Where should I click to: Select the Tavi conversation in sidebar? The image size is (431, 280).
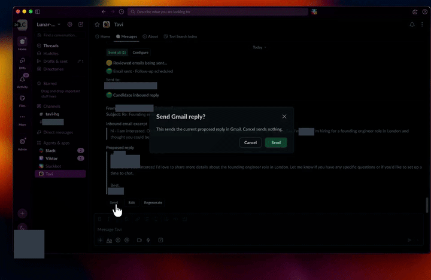click(x=60, y=174)
